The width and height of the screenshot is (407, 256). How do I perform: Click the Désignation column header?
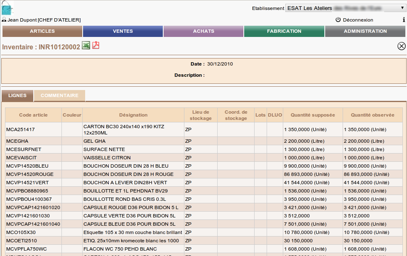click(x=133, y=115)
